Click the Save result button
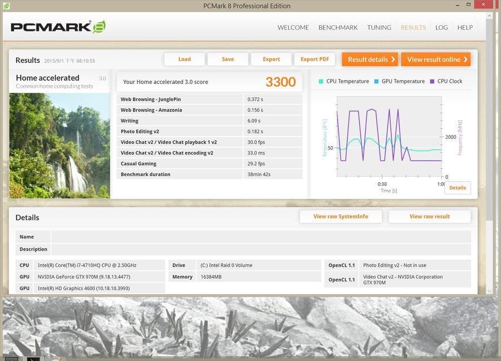501x361 pixels. point(228,59)
